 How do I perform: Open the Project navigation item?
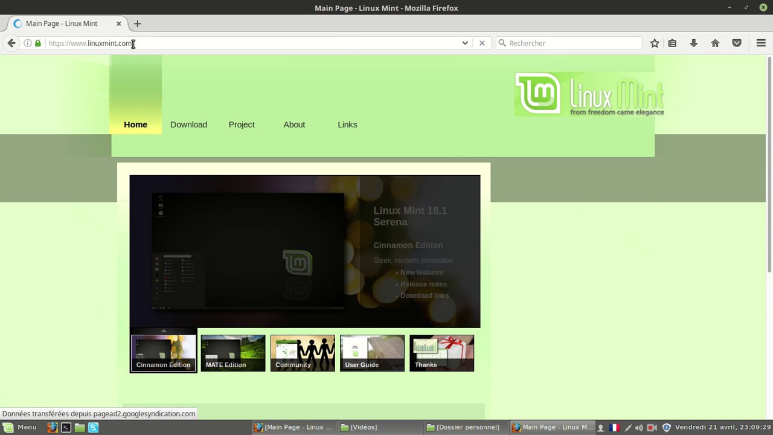tap(242, 124)
